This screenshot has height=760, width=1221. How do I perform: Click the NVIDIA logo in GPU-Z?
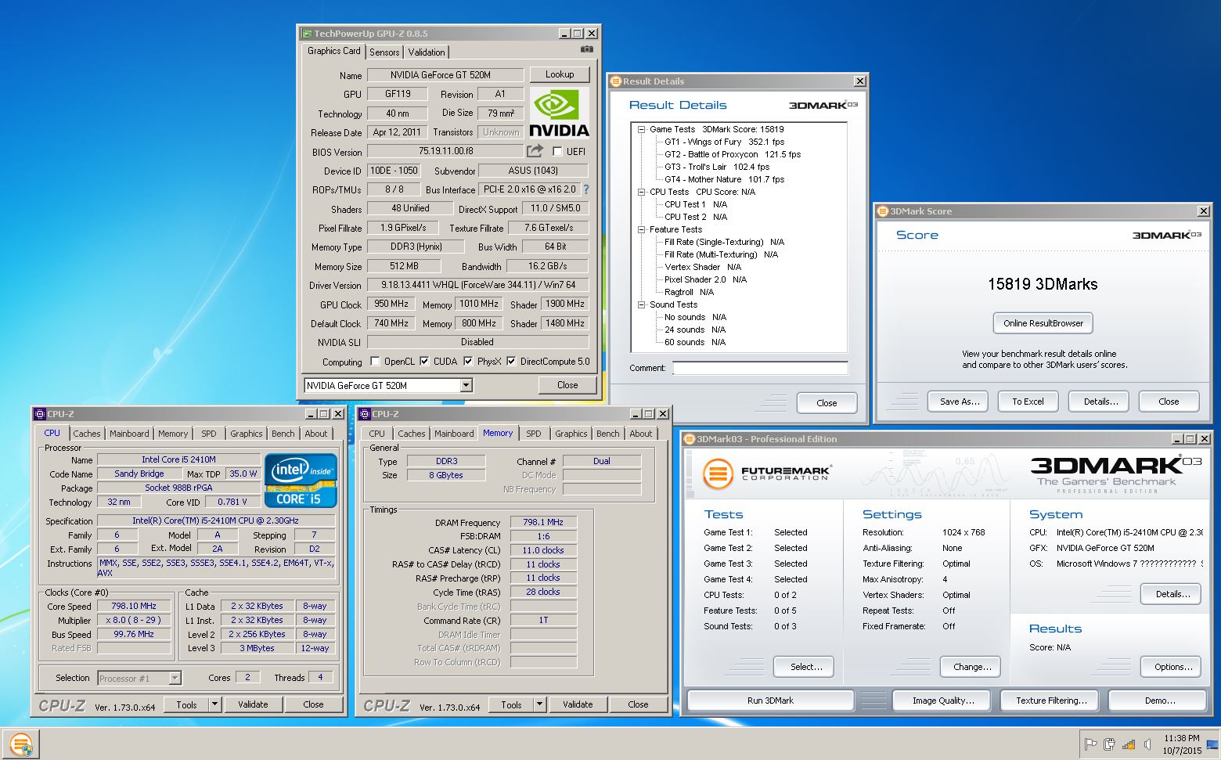(559, 112)
